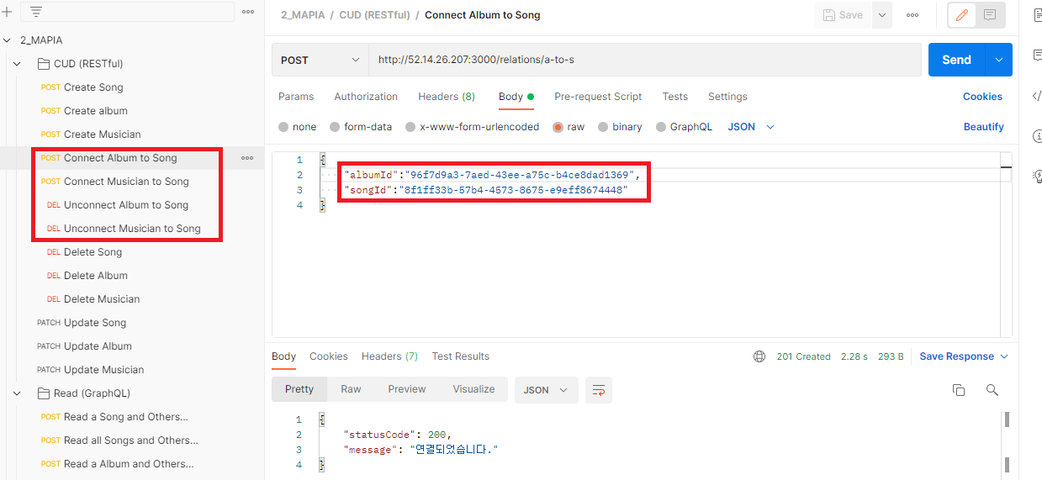
Task: Open the documentation icon in right sidebar
Action: click(1037, 14)
